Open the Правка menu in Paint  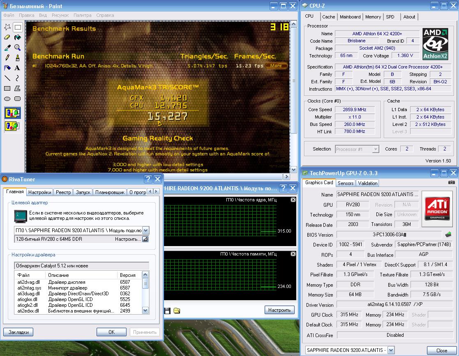(x=26, y=15)
